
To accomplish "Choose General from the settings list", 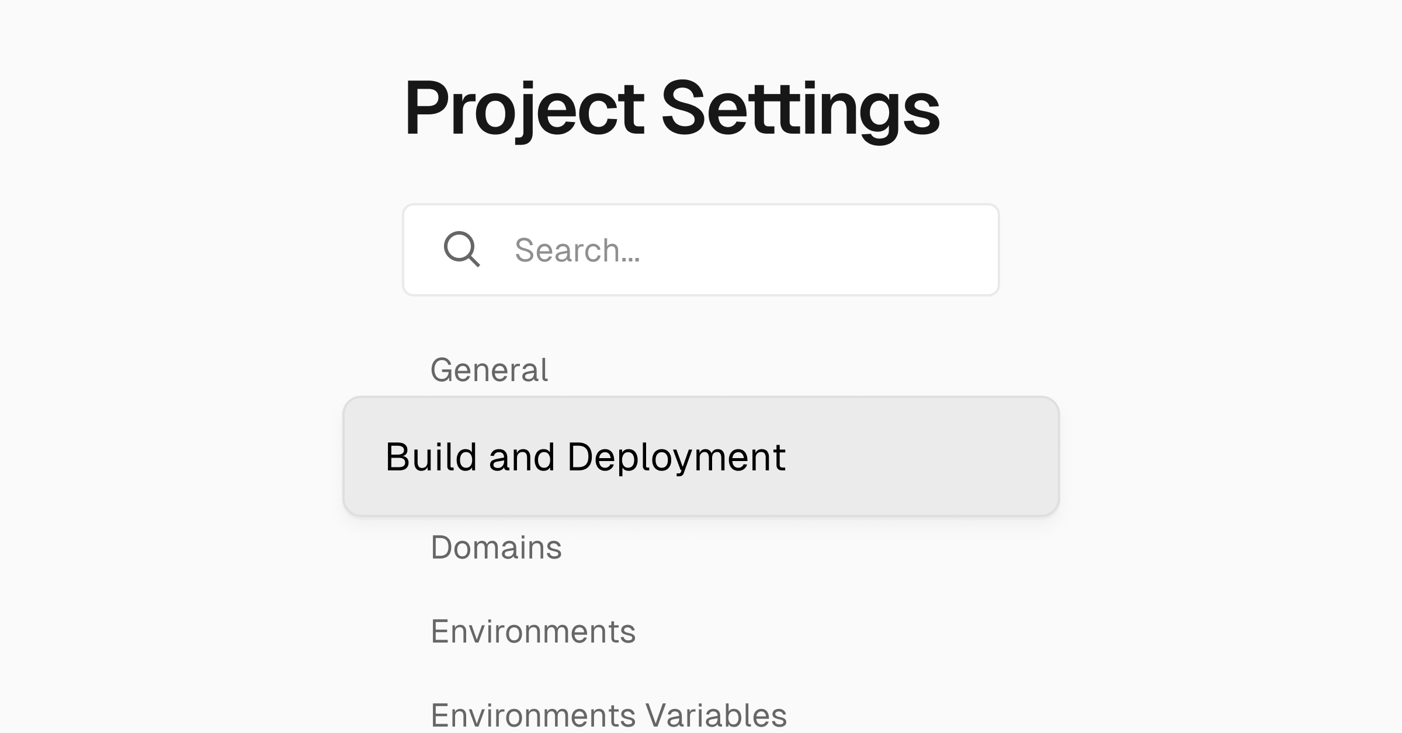I will pyautogui.click(x=490, y=369).
